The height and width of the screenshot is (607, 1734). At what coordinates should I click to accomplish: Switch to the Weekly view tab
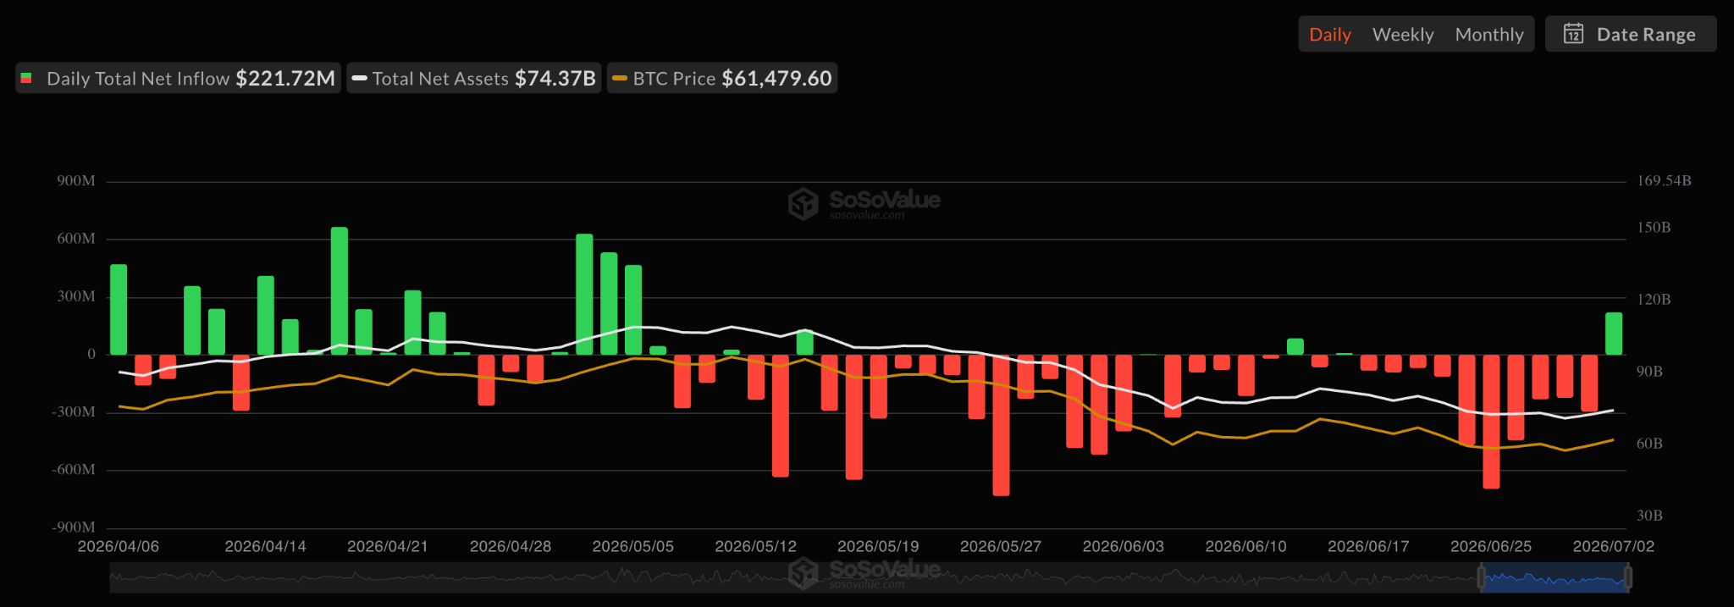point(1403,35)
